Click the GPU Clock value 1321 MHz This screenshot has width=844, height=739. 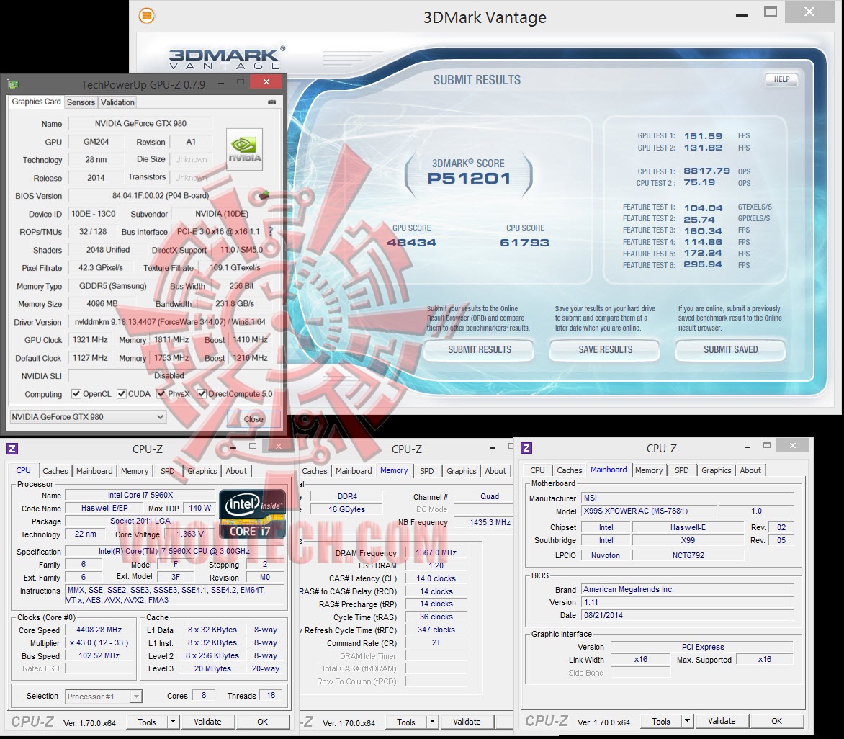pyautogui.click(x=90, y=340)
